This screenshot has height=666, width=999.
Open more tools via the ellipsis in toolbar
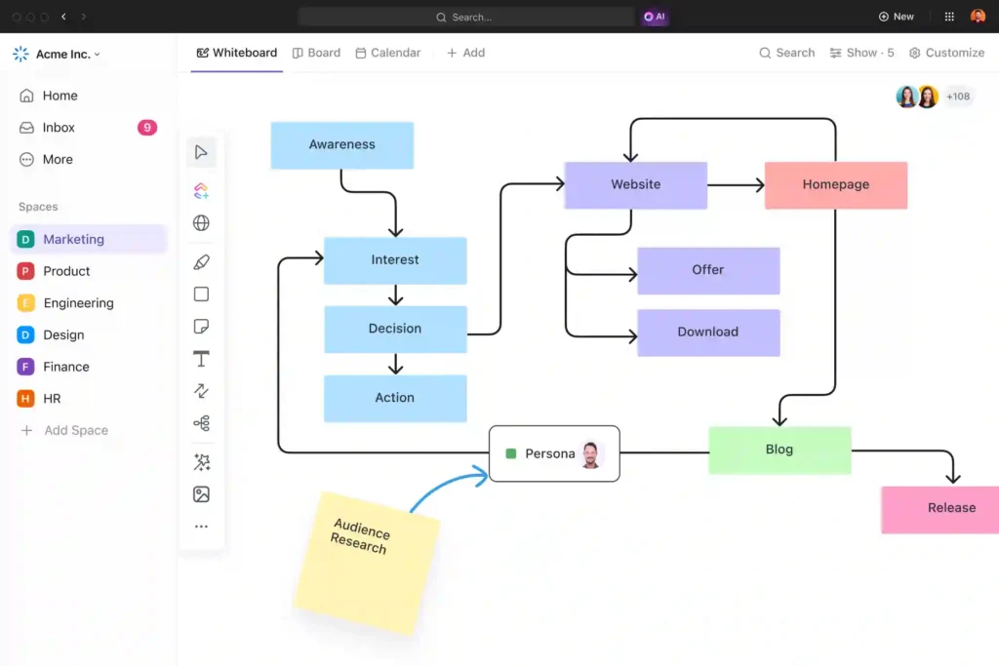201,526
